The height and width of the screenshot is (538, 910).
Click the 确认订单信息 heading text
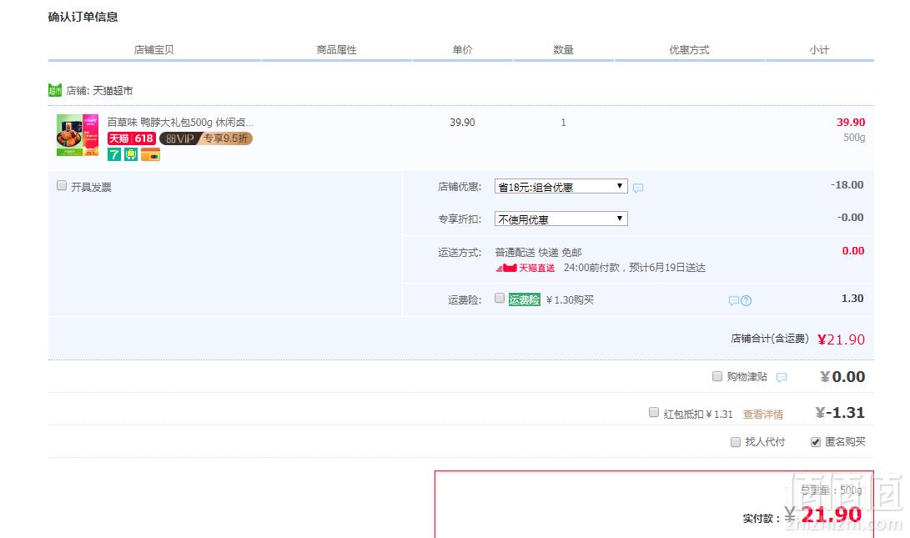83,17
